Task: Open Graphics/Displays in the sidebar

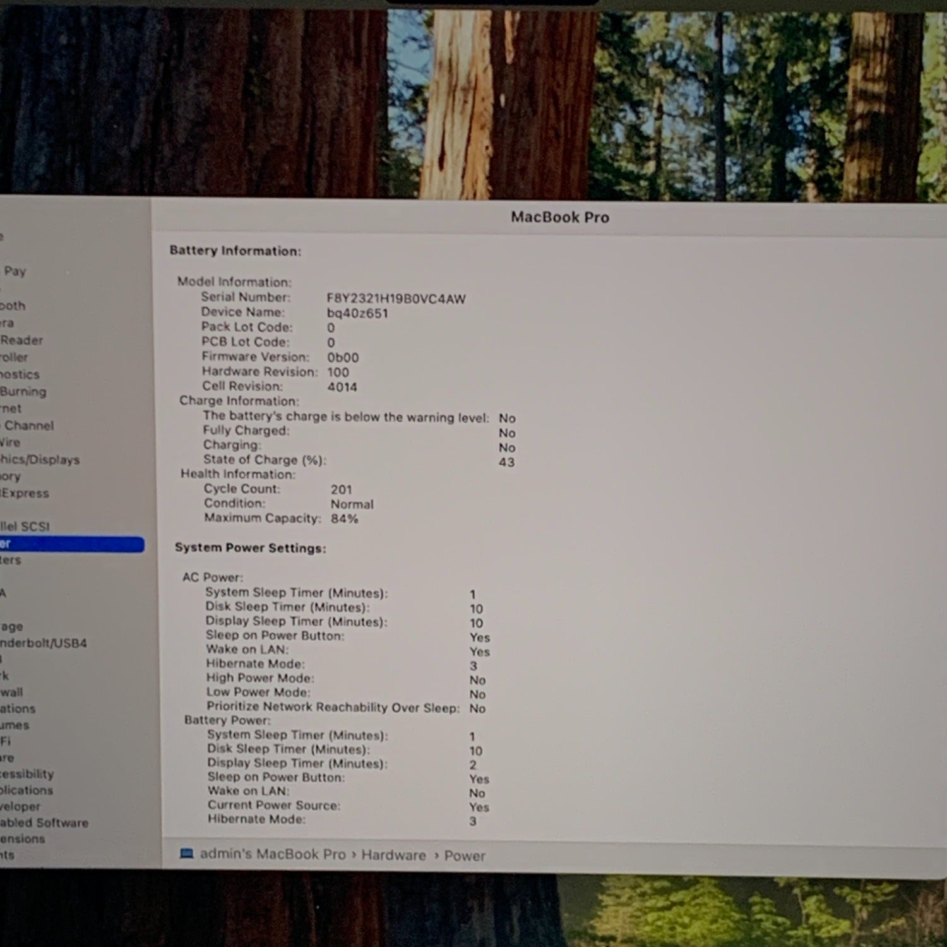Action: click(x=40, y=460)
